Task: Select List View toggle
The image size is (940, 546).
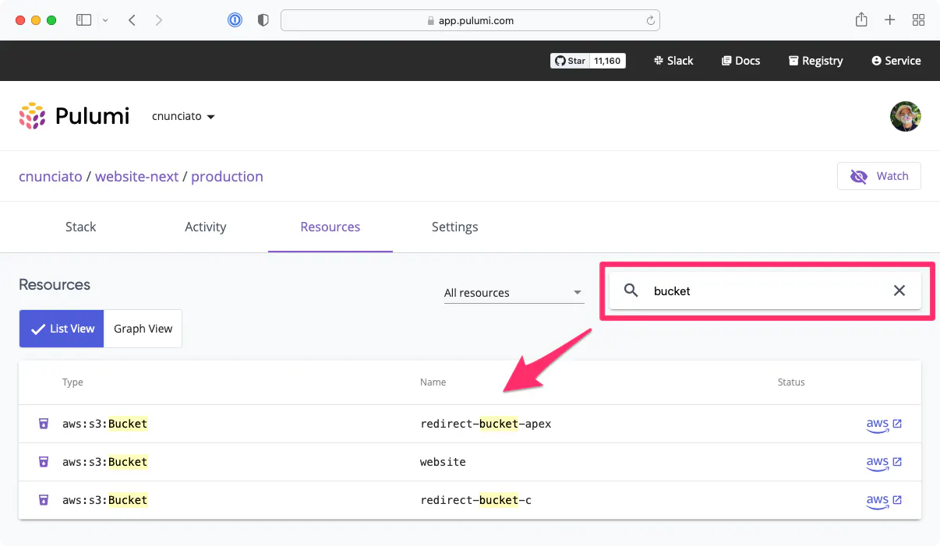Action: (x=62, y=329)
